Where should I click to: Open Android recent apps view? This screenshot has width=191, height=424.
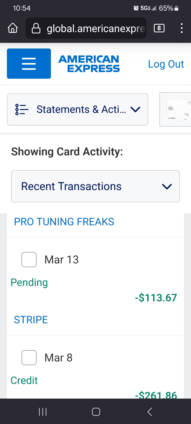43,412
